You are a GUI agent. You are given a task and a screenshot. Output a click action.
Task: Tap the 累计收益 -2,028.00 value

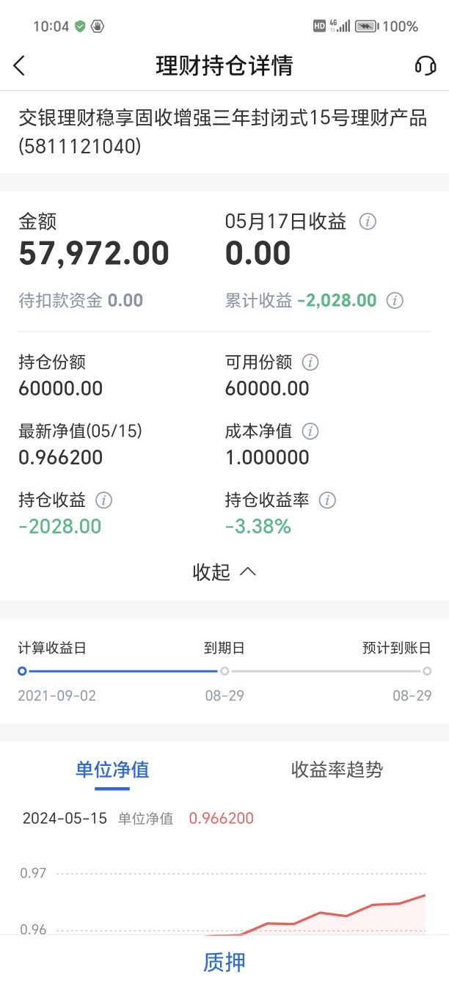click(337, 300)
